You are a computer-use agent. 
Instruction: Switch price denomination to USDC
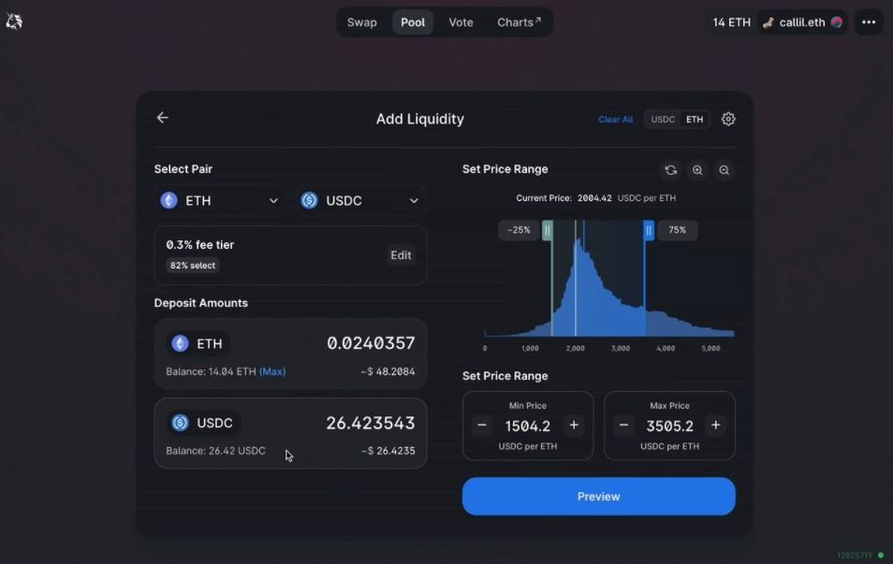pos(663,120)
